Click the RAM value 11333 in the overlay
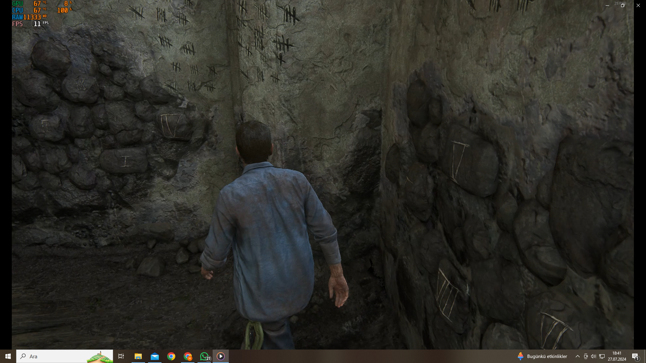This screenshot has width=646, height=363. click(32, 17)
